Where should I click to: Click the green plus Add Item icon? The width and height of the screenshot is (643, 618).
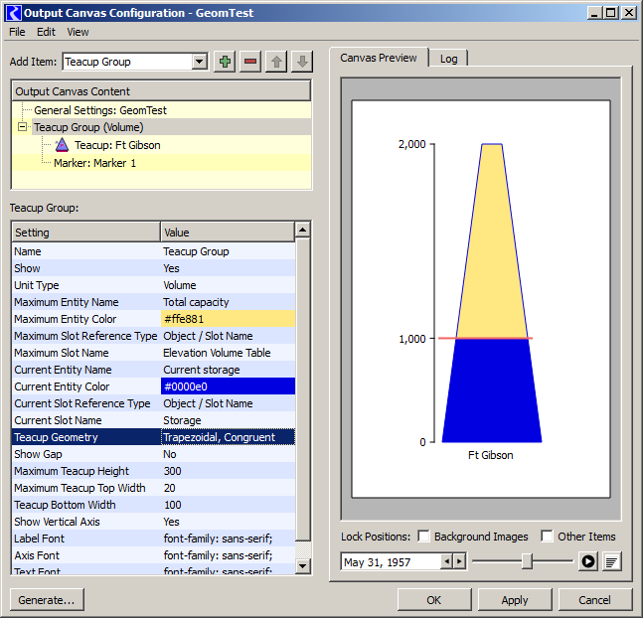[x=225, y=62]
